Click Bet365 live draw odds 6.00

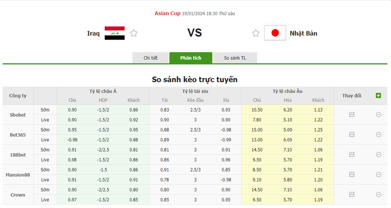coord(288,139)
